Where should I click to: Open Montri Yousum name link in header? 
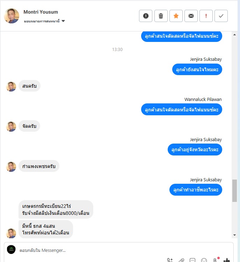41,12
